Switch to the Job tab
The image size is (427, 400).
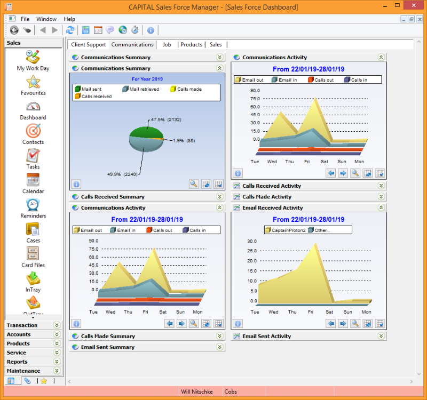[167, 45]
